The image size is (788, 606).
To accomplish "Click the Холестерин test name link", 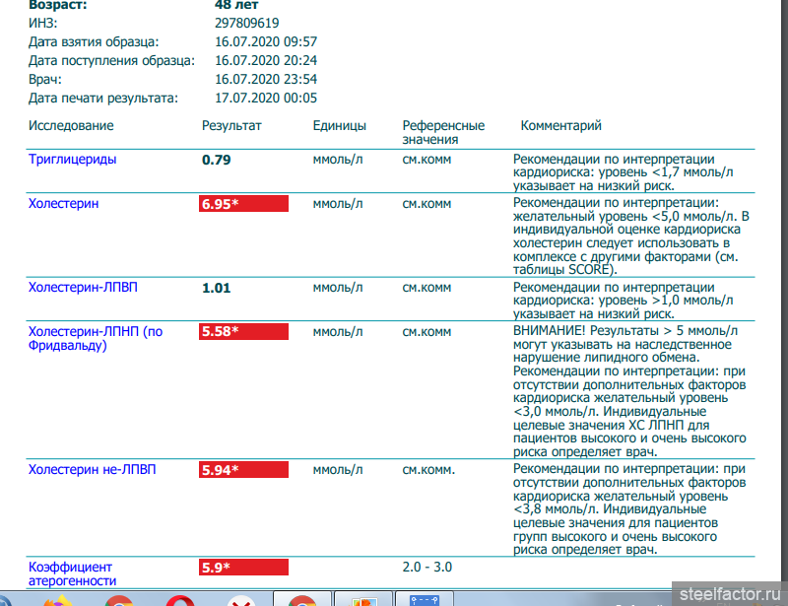I will click(63, 204).
